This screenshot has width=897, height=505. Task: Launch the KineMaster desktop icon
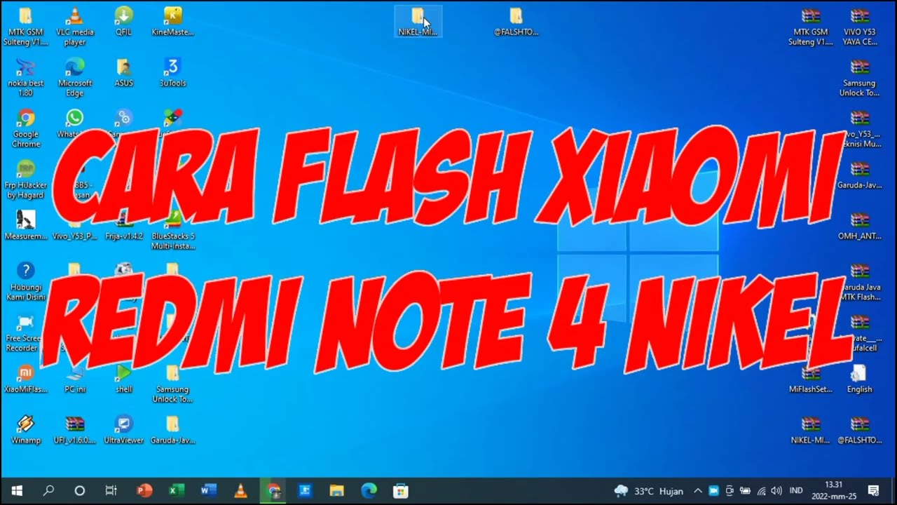tap(172, 22)
